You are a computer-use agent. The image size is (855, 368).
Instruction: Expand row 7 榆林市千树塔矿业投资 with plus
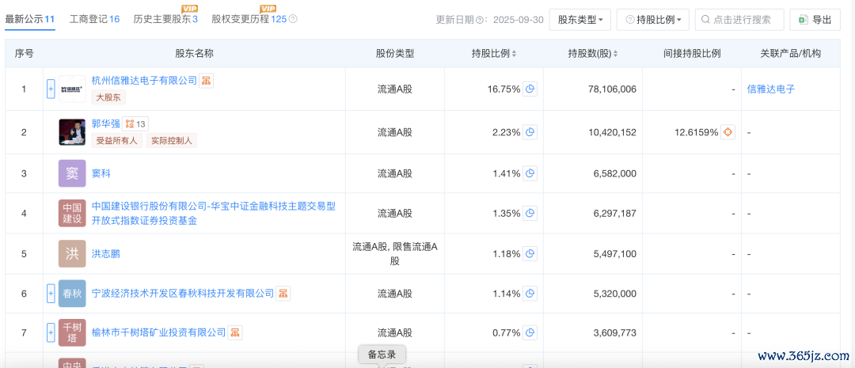point(51,332)
